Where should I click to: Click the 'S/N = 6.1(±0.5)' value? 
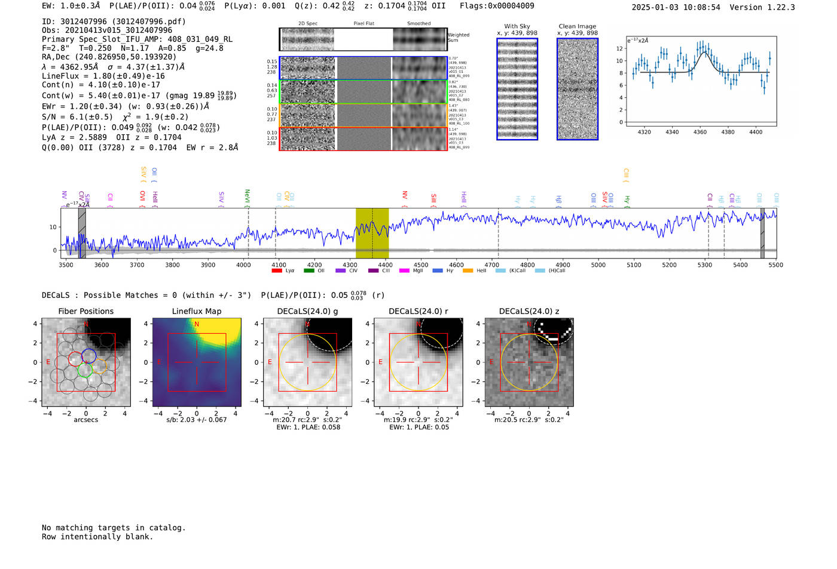pos(77,117)
